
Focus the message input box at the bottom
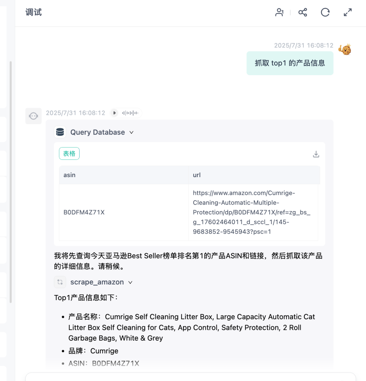[190, 377]
